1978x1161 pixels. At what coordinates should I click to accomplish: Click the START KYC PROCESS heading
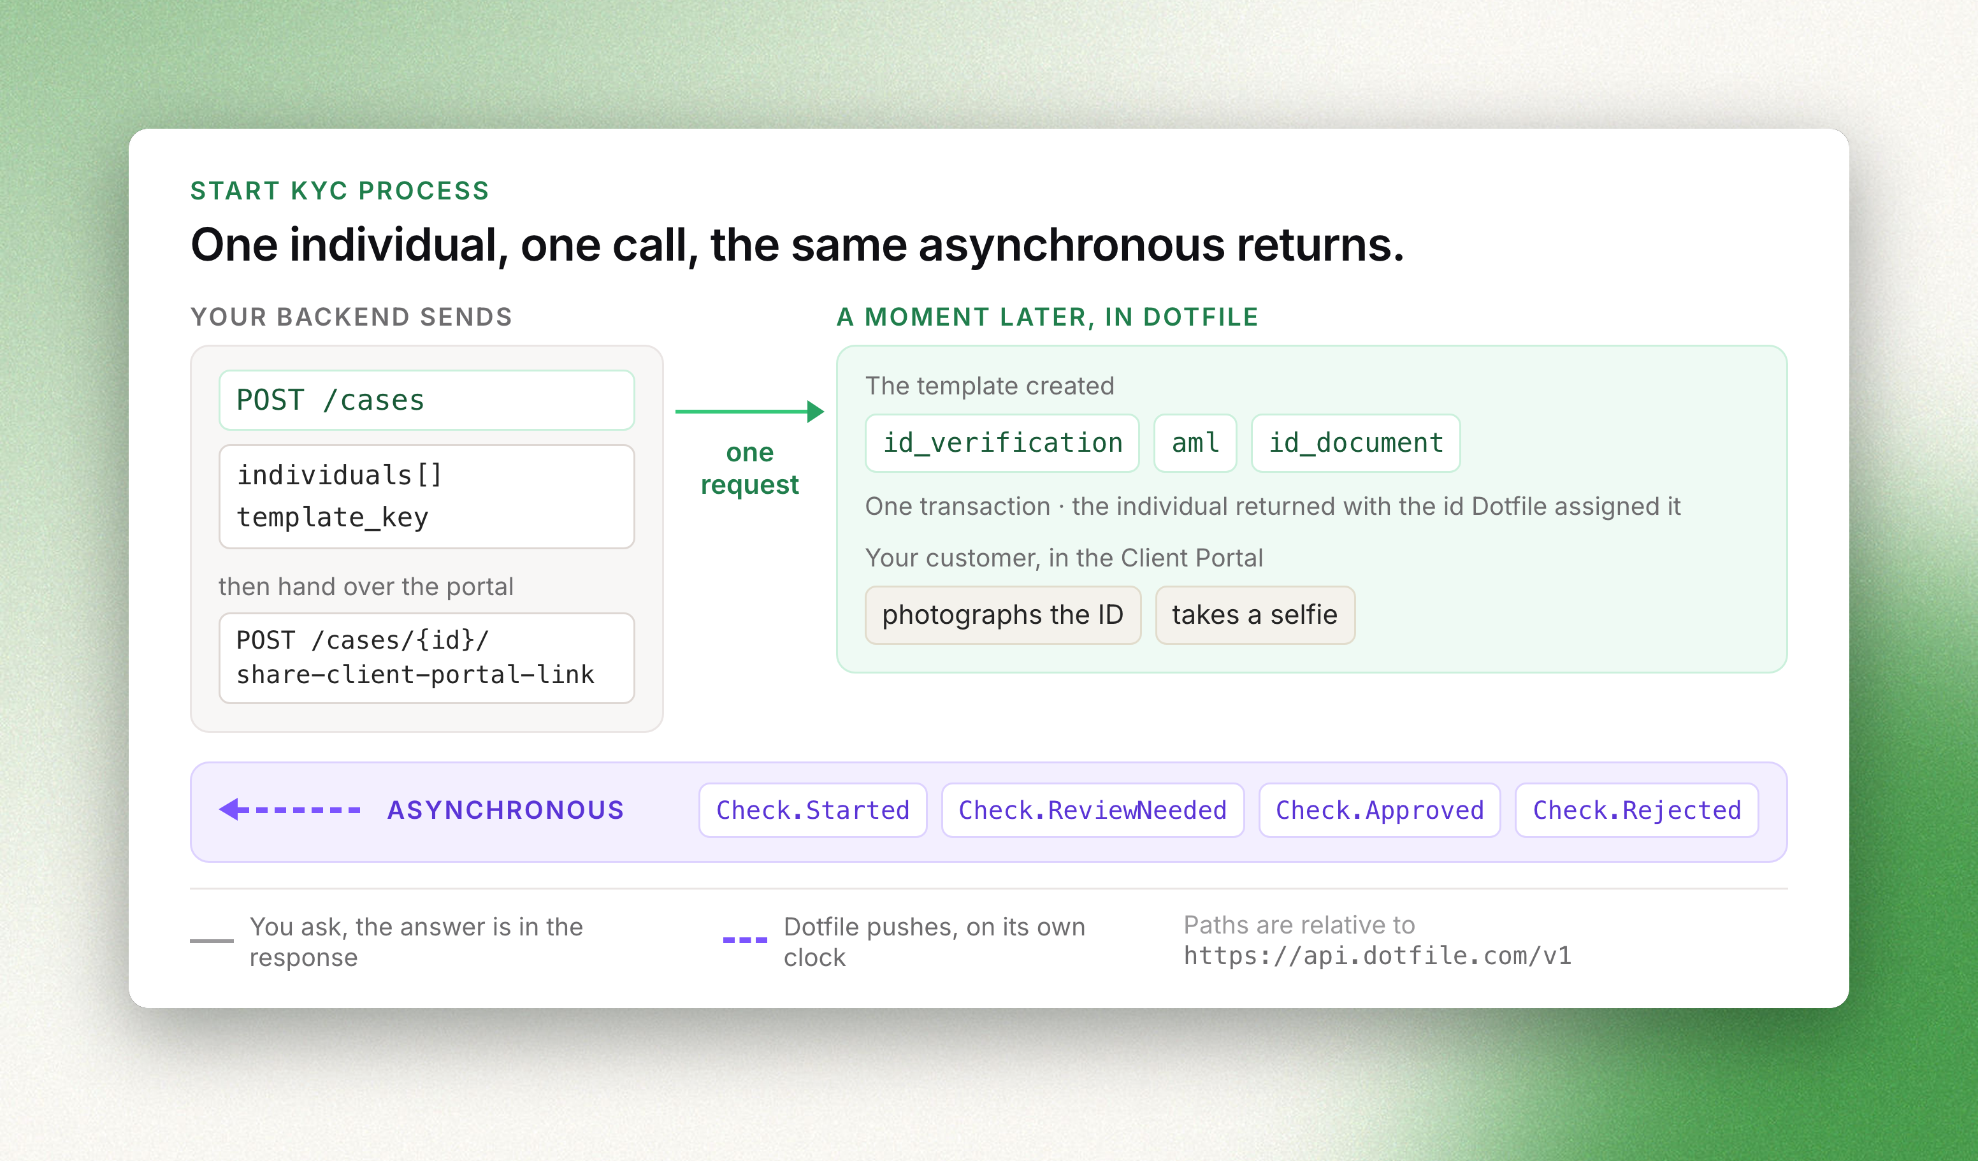pyautogui.click(x=340, y=191)
